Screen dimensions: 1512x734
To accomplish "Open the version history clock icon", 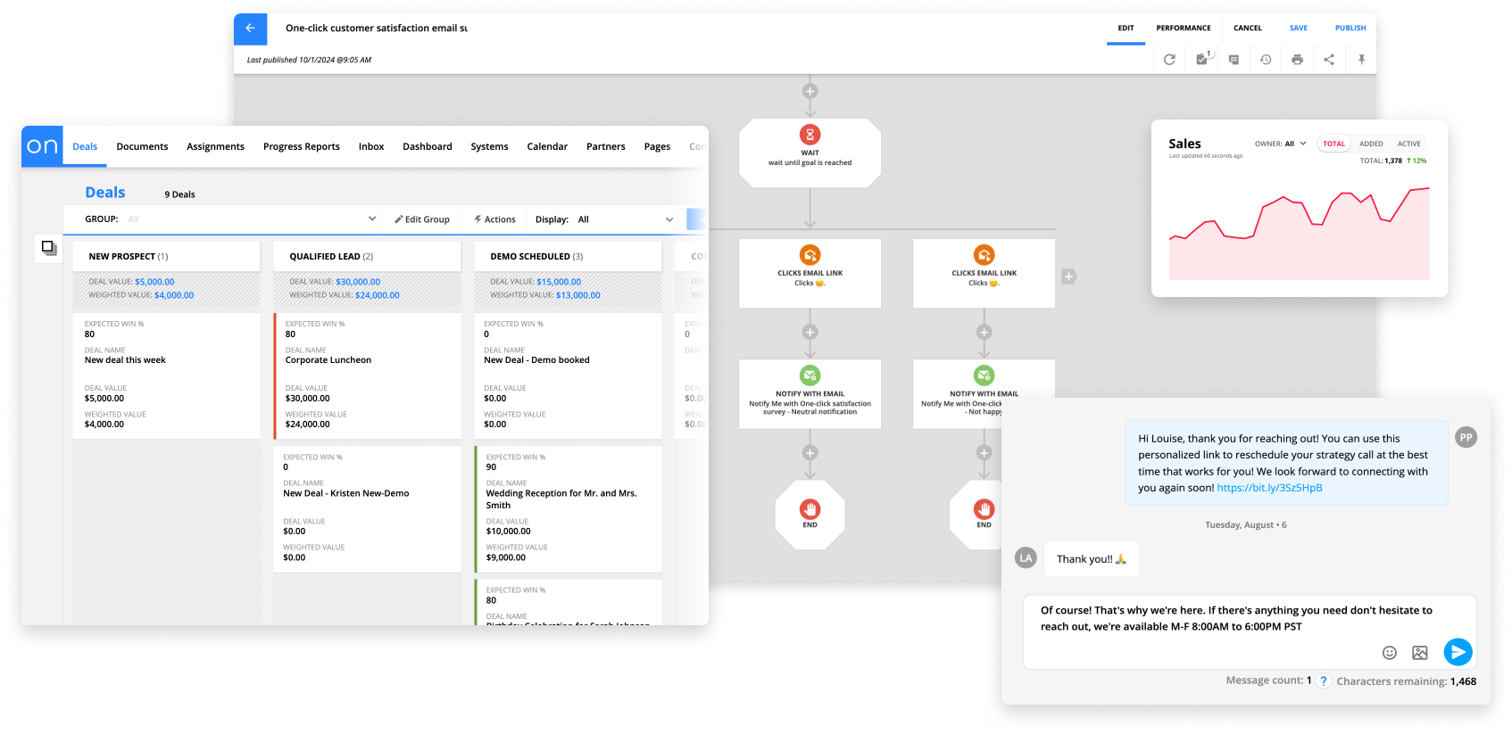I will pyautogui.click(x=1266, y=60).
